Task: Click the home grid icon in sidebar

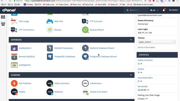Action: coord(3,17)
